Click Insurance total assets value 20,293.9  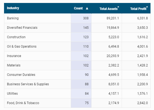113,56
